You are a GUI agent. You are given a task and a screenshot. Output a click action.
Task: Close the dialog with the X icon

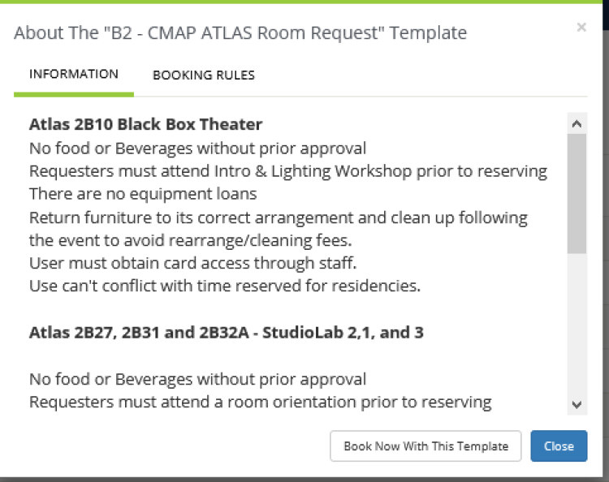(x=581, y=27)
